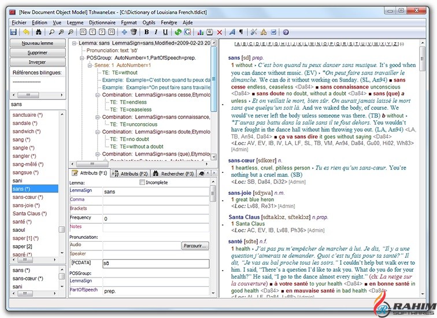Go to last entry navigation icon
The width and height of the screenshot is (437, 318).
coord(112,32)
